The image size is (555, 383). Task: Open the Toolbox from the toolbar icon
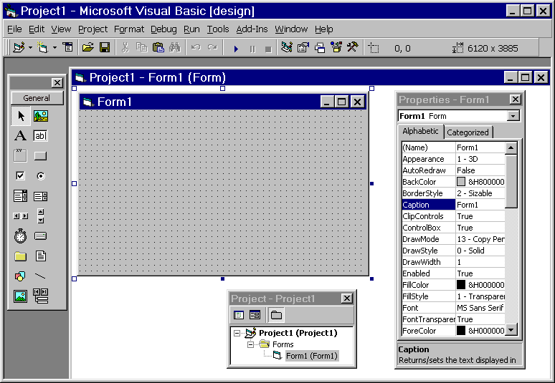(x=353, y=47)
